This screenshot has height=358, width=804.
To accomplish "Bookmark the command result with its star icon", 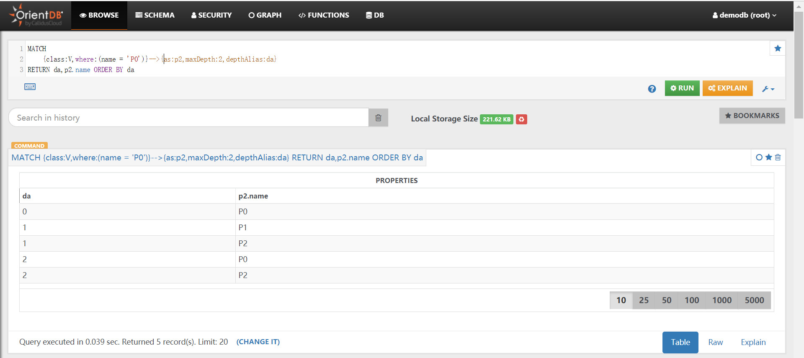I will (769, 157).
